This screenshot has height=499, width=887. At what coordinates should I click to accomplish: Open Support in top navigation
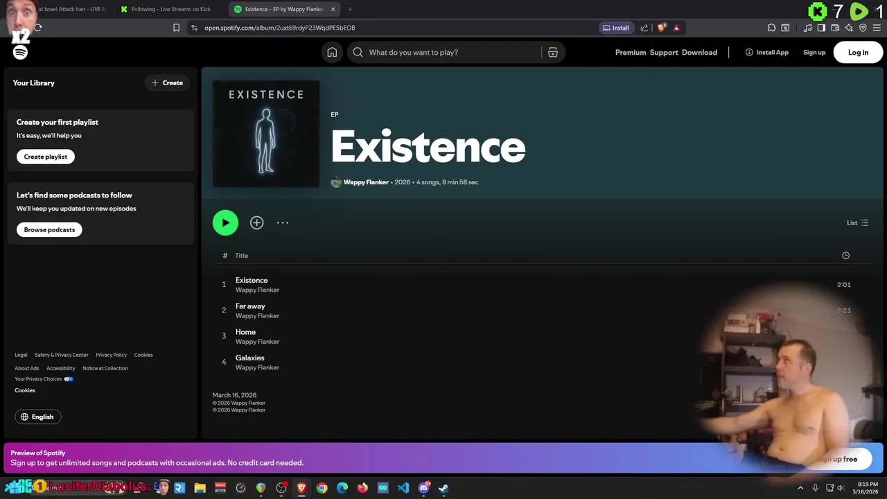point(664,53)
